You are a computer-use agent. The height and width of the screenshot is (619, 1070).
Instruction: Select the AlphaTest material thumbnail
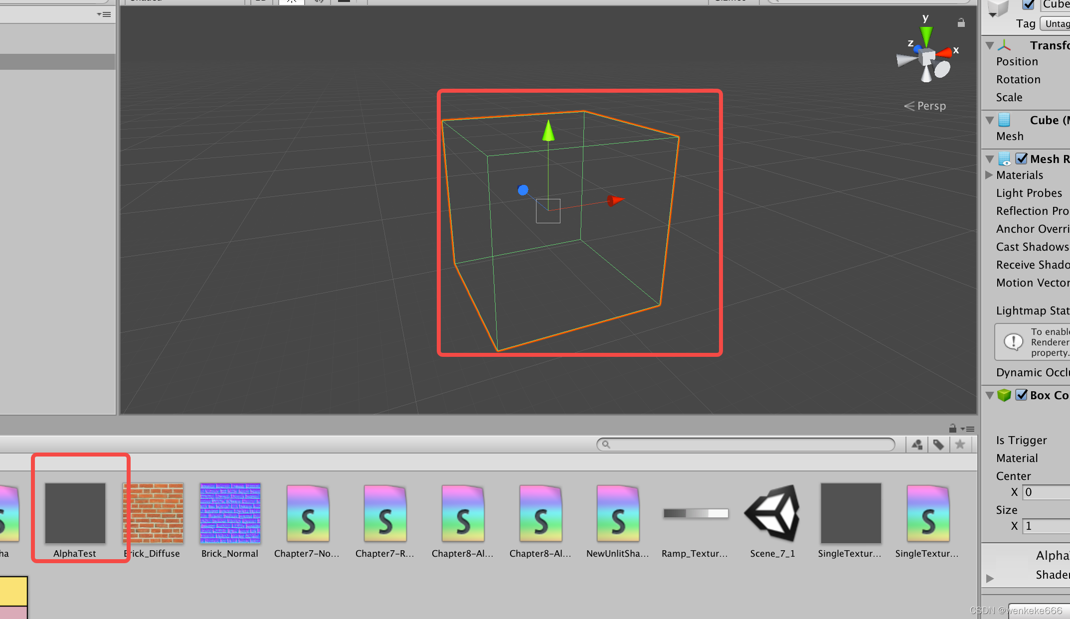tap(75, 513)
